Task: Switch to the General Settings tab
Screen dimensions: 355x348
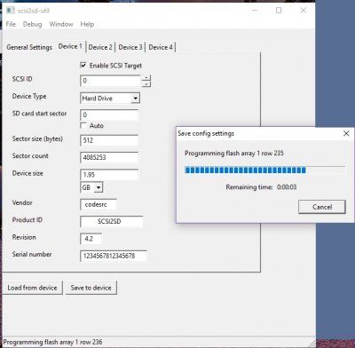Action: (29, 47)
